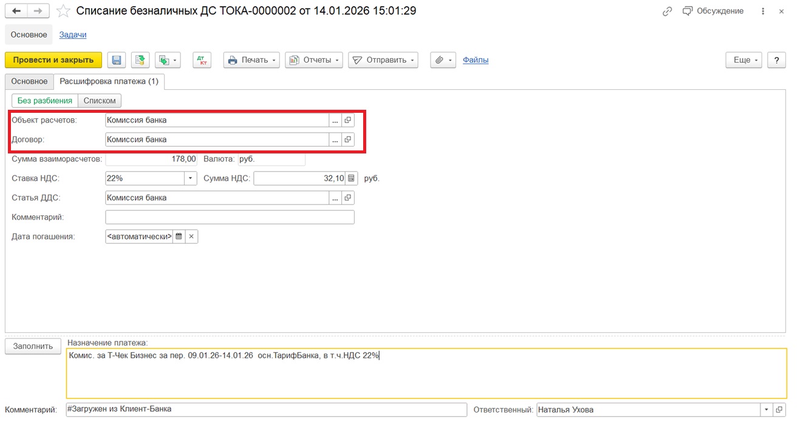
Task: Click Статья ДДС input field
Action: click(x=217, y=198)
